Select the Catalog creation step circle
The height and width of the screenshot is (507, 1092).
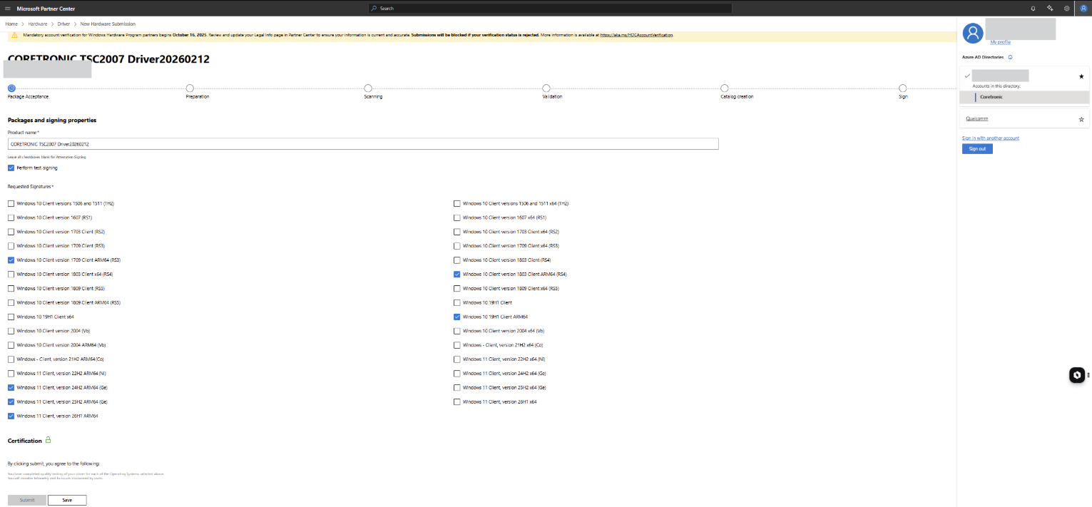(725, 88)
